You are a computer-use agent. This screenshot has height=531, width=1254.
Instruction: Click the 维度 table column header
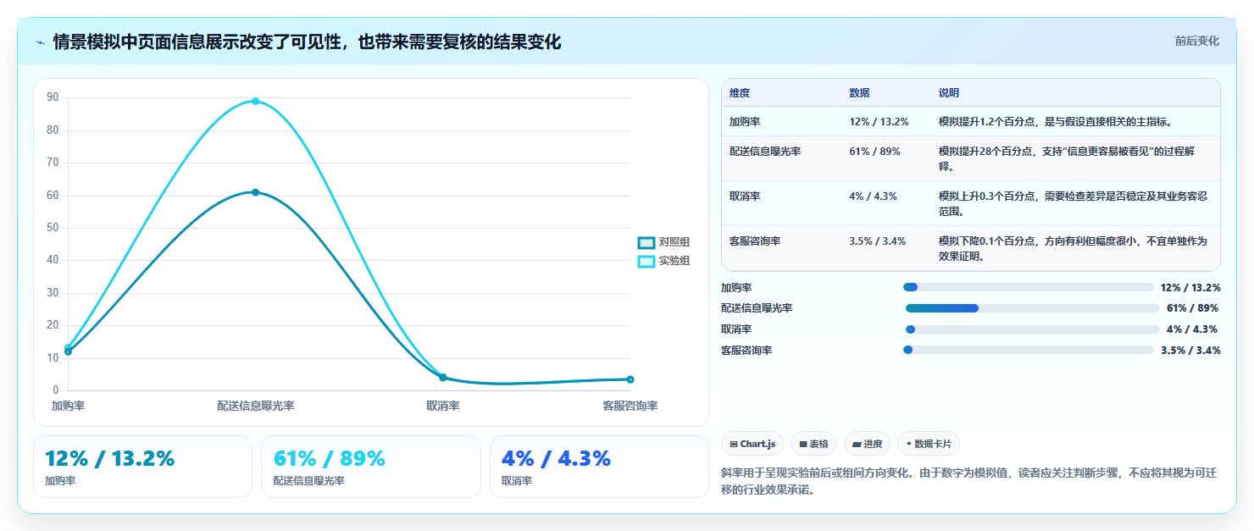tap(740, 93)
